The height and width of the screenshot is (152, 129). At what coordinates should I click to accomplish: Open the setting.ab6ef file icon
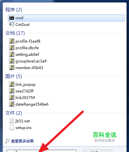pyautogui.click(x=12, y=54)
